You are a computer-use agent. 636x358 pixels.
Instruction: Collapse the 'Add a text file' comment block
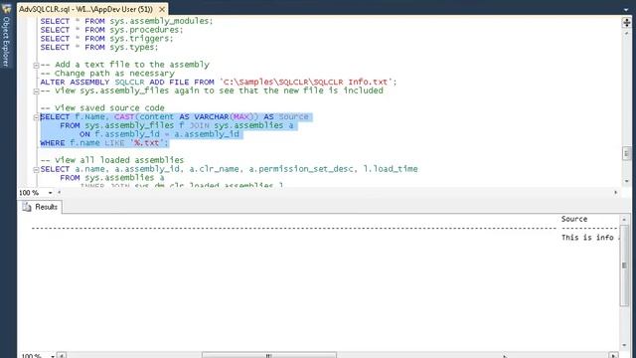(x=36, y=65)
